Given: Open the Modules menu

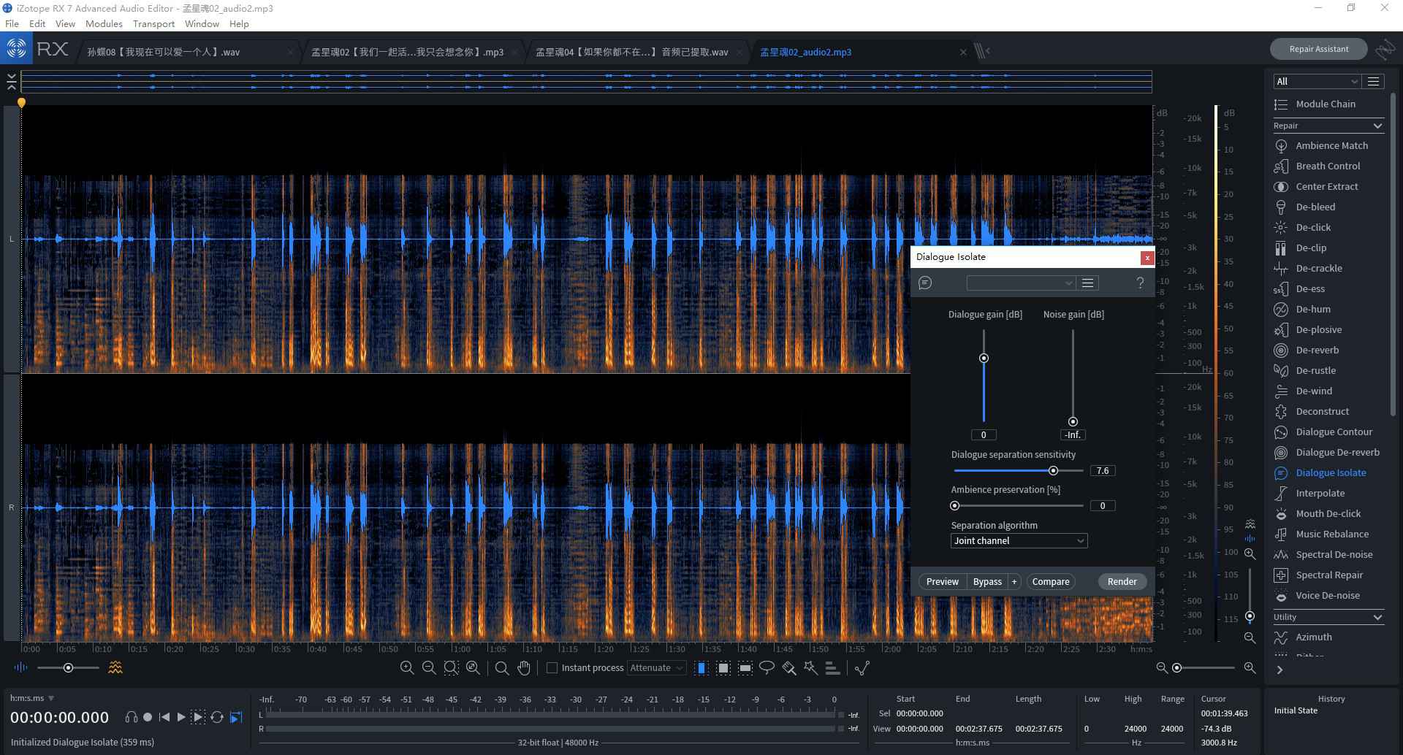Looking at the screenshot, I should click(104, 23).
